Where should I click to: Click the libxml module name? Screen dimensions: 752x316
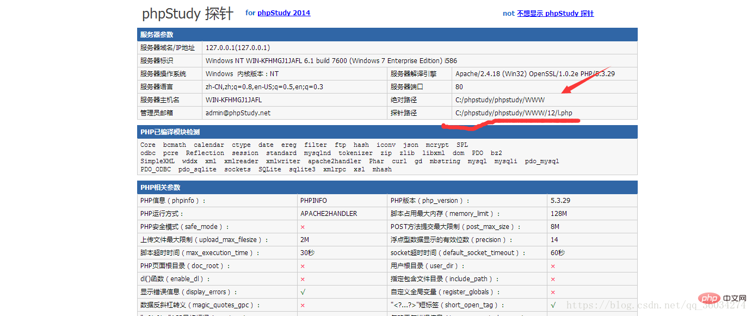434,153
